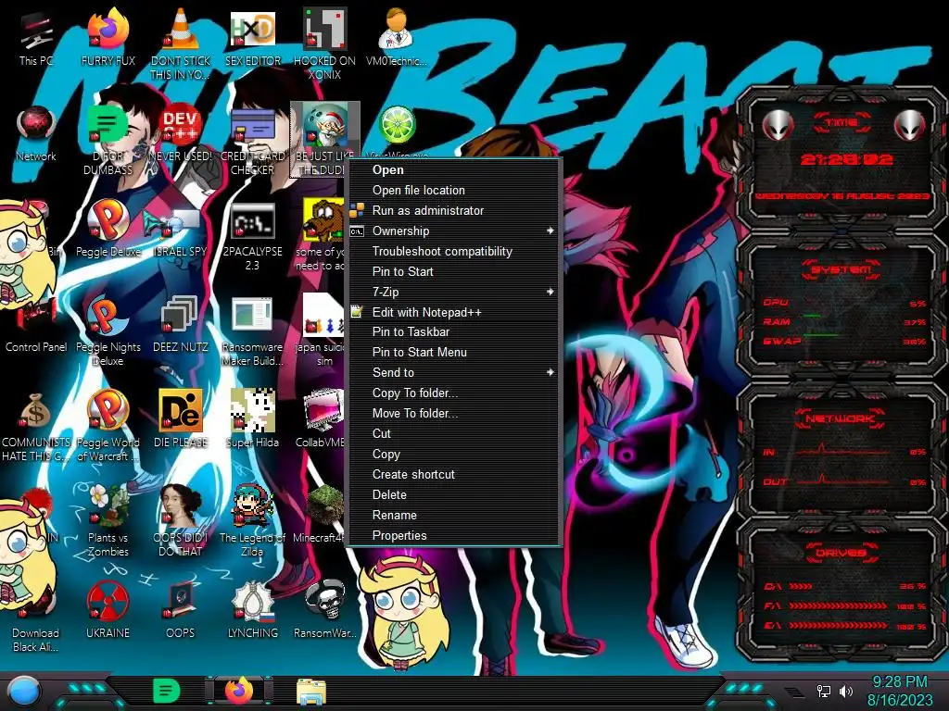
Task: Expand the Send to submenu
Action: pos(453,372)
